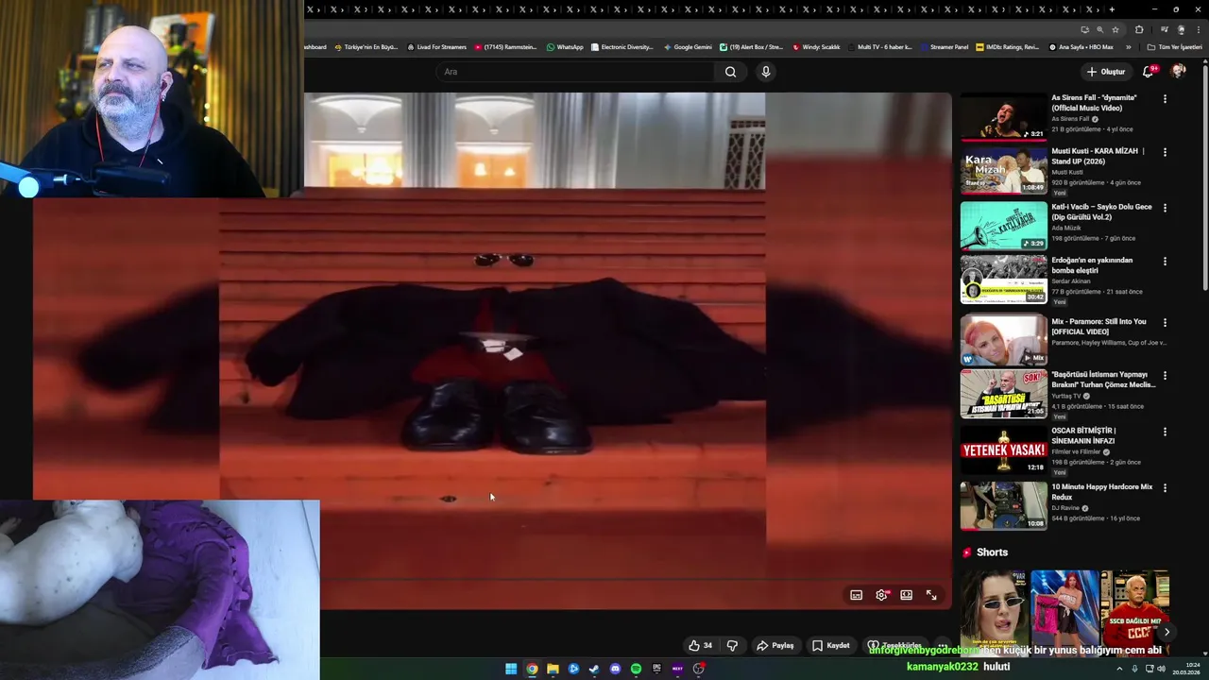The image size is (1209, 680).
Task: Open (17145) Rammstein bookmark
Action: point(505,46)
